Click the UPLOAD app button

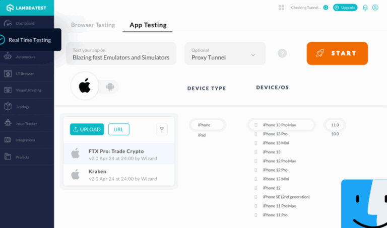[87, 129]
